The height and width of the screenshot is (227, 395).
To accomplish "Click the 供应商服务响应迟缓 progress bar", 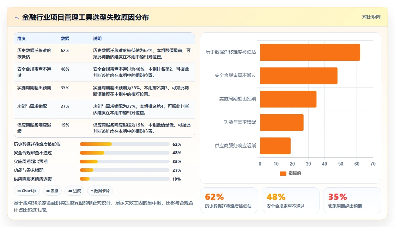I will point(124,179).
